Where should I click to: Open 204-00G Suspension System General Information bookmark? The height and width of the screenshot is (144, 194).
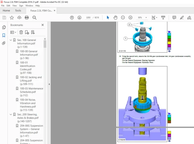point(31,131)
